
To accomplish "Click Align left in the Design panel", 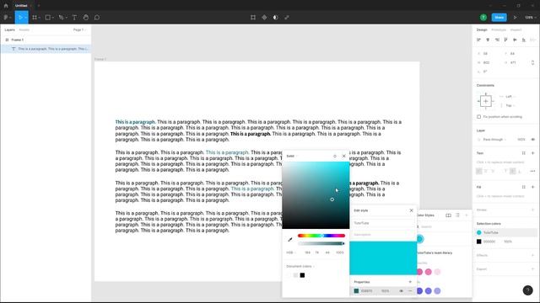I will 478,40.
